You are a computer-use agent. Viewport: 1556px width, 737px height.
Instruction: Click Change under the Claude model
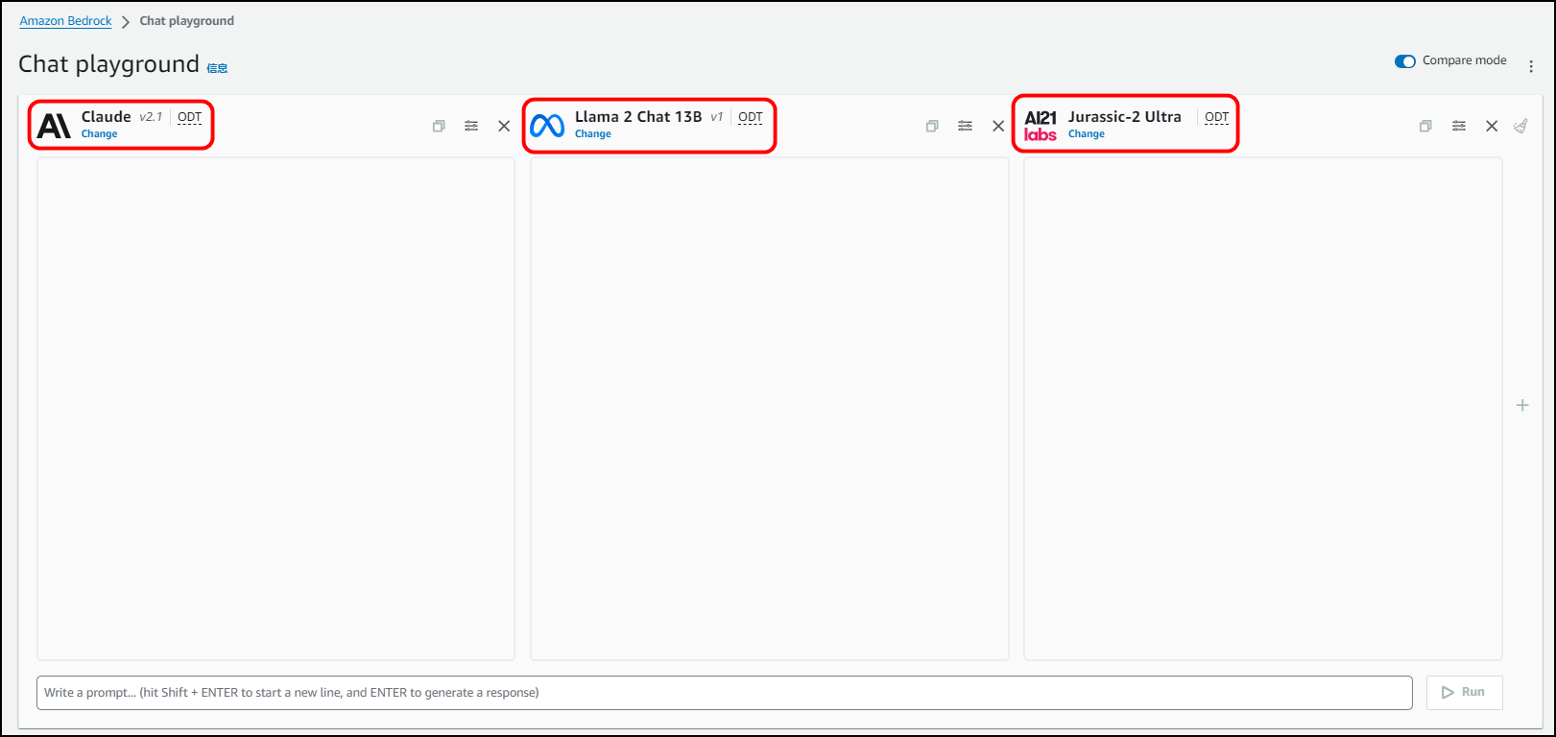(x=100, y=134)
